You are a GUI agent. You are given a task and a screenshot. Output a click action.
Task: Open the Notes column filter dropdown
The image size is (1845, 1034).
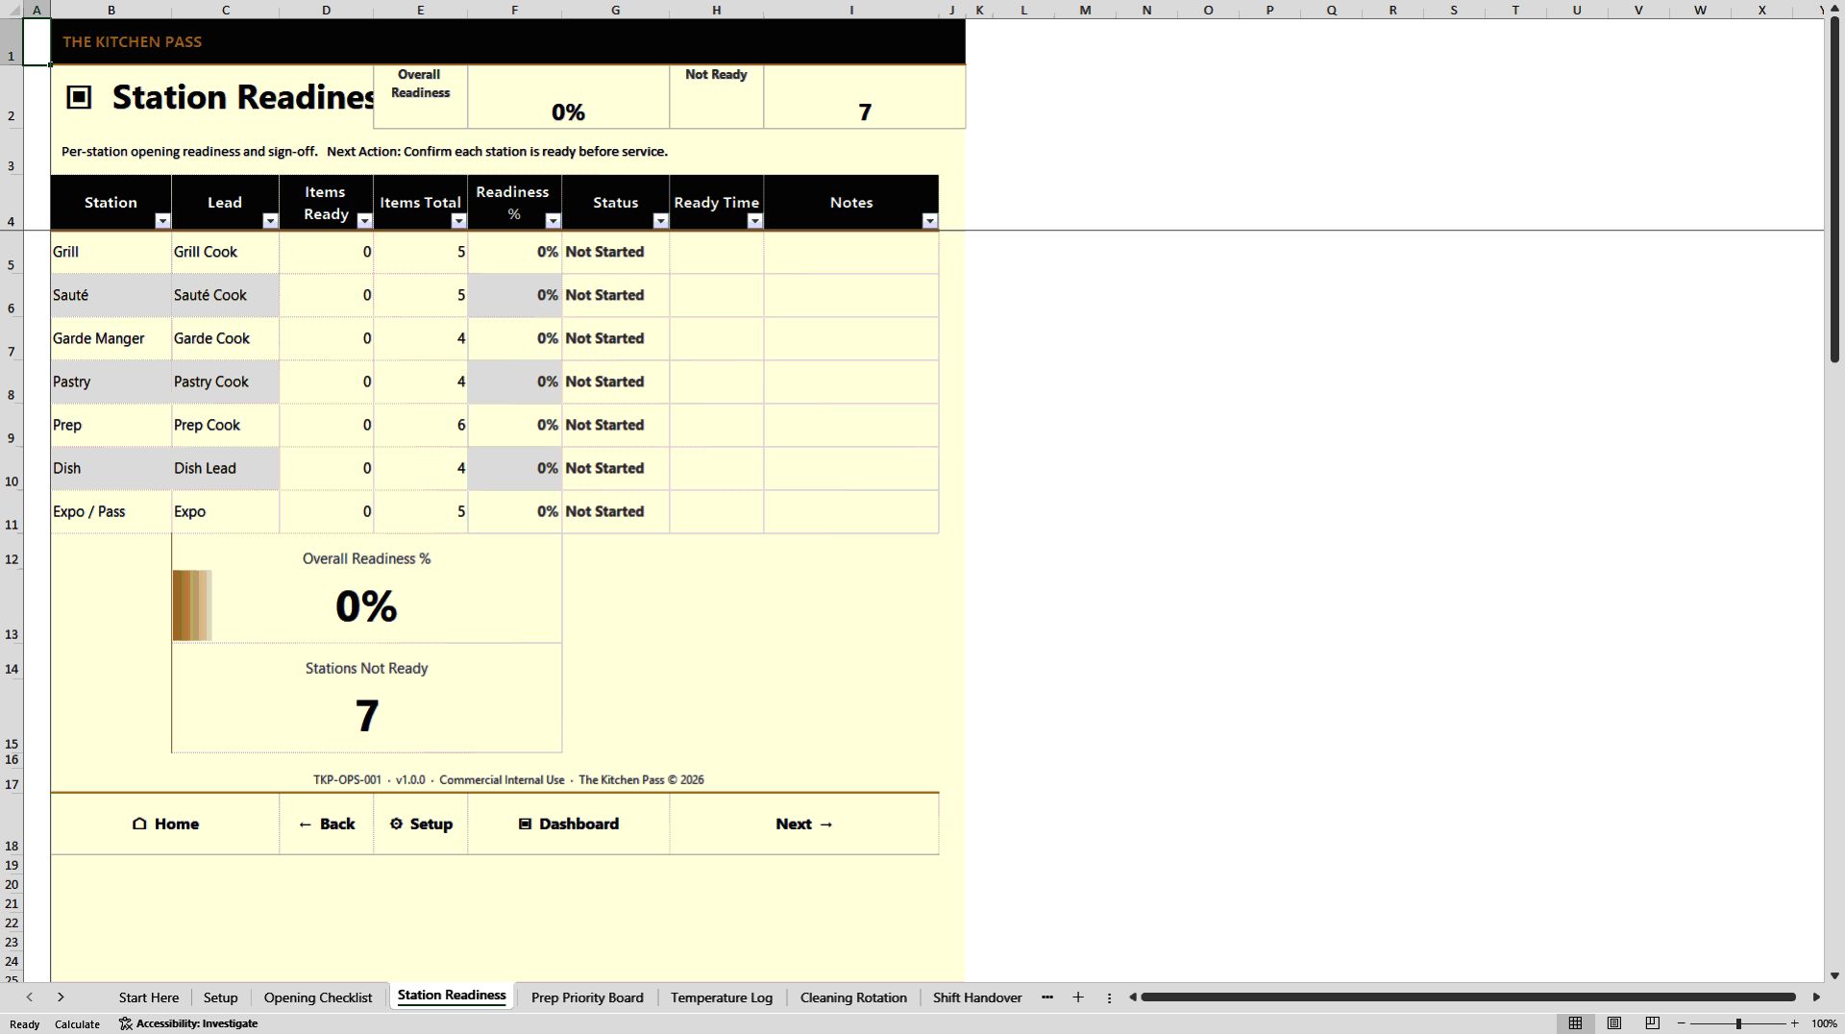pos(929,221)
